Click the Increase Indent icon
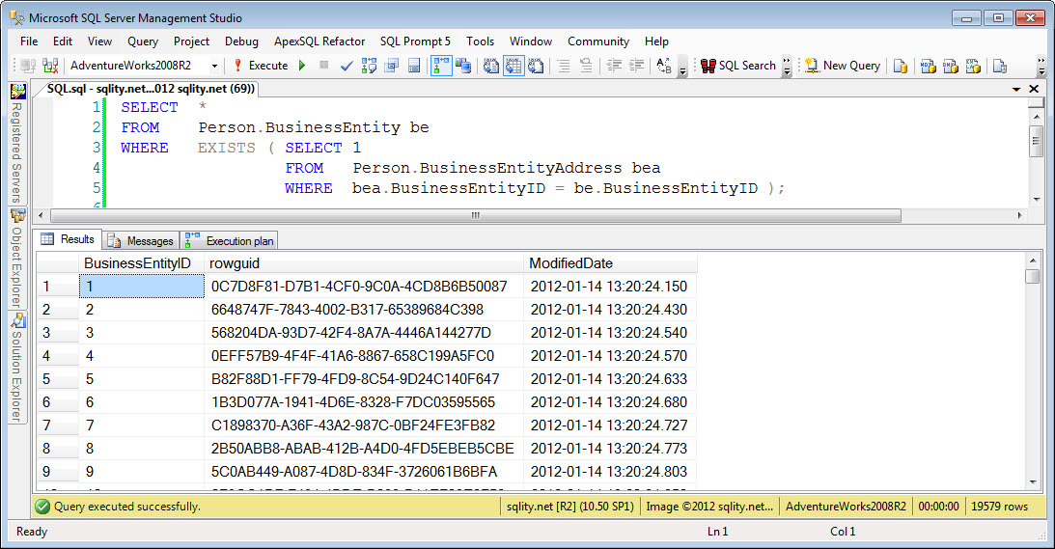Image resolution: width=1055 pixels, height=549 pixels. click(636, 66)
